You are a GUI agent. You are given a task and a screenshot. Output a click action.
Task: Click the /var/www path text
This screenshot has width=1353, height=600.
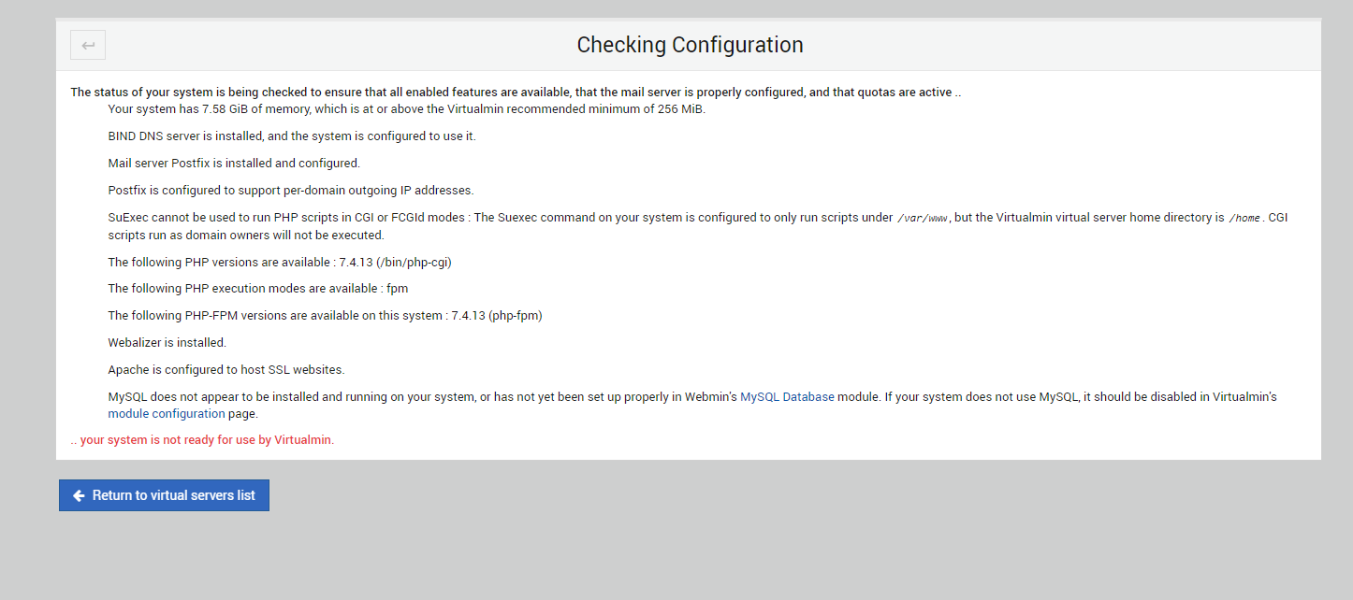point(923,218)
